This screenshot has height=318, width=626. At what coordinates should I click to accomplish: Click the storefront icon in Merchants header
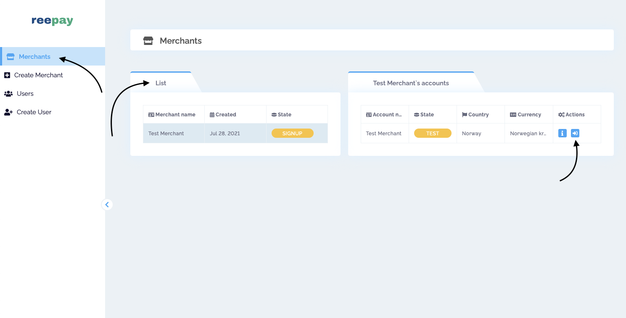coord(148,41)
